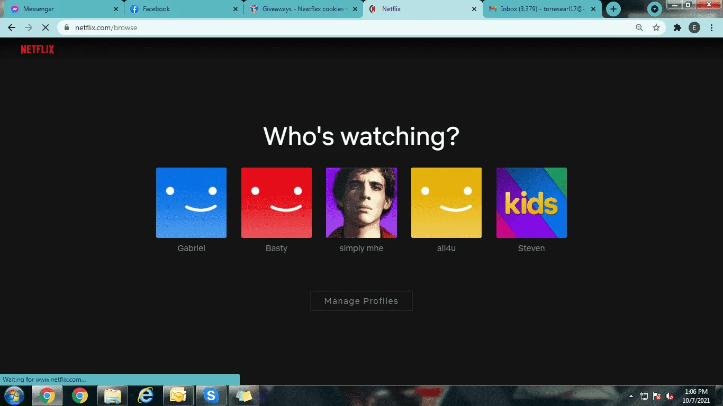Click the muted volume tray icon
Image resolution: width=723 pixels, height=406 pixels.
click(670, 396)
